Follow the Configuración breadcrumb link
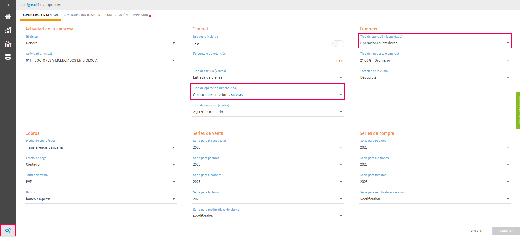520x237 pixels. click(31, 5)
